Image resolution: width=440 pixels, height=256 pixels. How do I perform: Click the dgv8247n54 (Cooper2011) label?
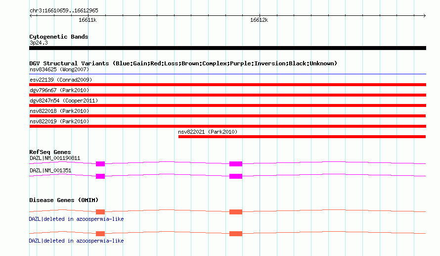click(x=64, y=101)
